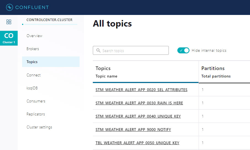This screenshot has height=150, width=250.
Task: Open Overview in the cluster menu
Action: click(35, 36)
